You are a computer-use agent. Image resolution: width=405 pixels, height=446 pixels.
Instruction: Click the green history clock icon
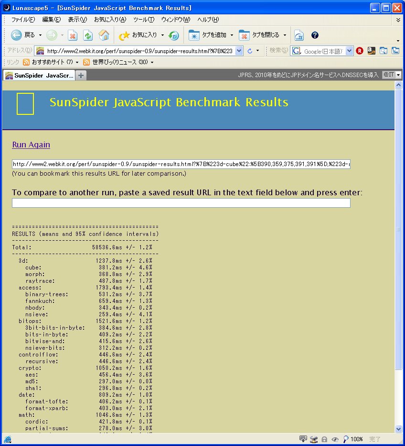[x=173, y=35]
